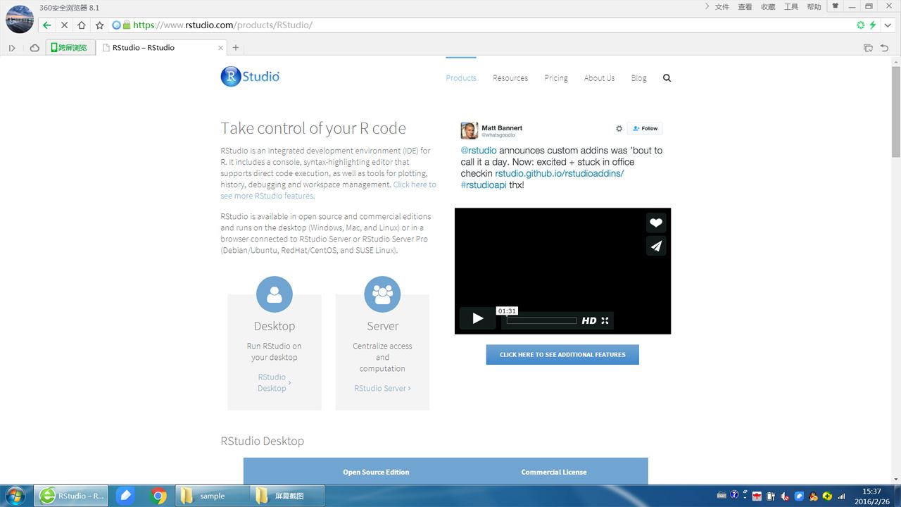
Task: Expand the chevron left of the 文件 menu
Action: pos(707,6)
